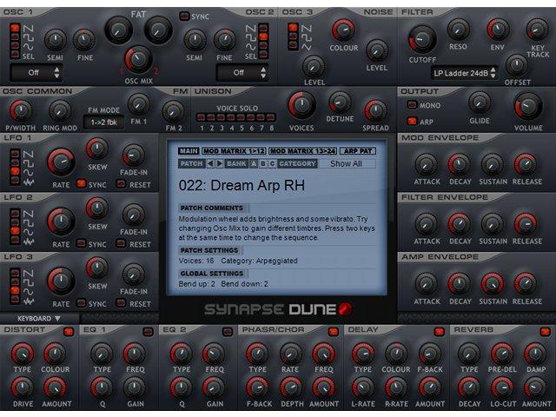Open LP Ladder 24dB filter type dropdown
Viewport: 556px width, 417px height.
tap(464, 73)
